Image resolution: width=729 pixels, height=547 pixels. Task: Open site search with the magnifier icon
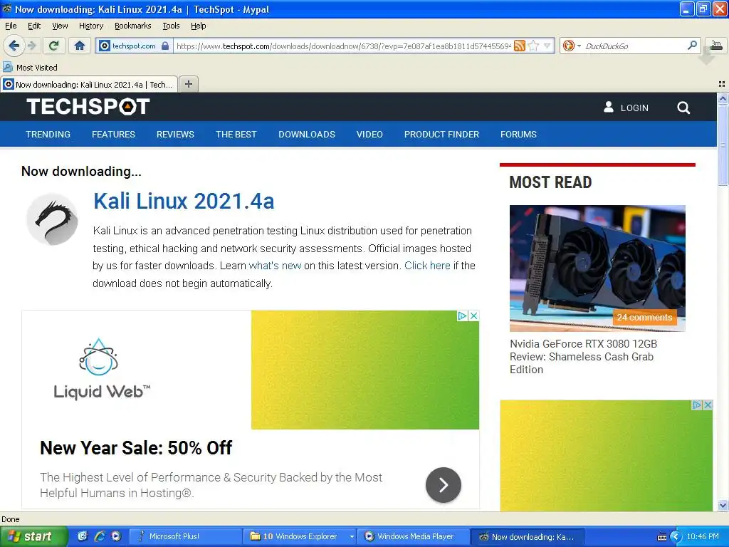pyautogui.click(x=683, y=108)
